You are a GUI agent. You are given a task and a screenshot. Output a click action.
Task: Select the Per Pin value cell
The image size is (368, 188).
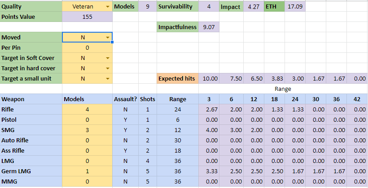[x=87, y=48]
